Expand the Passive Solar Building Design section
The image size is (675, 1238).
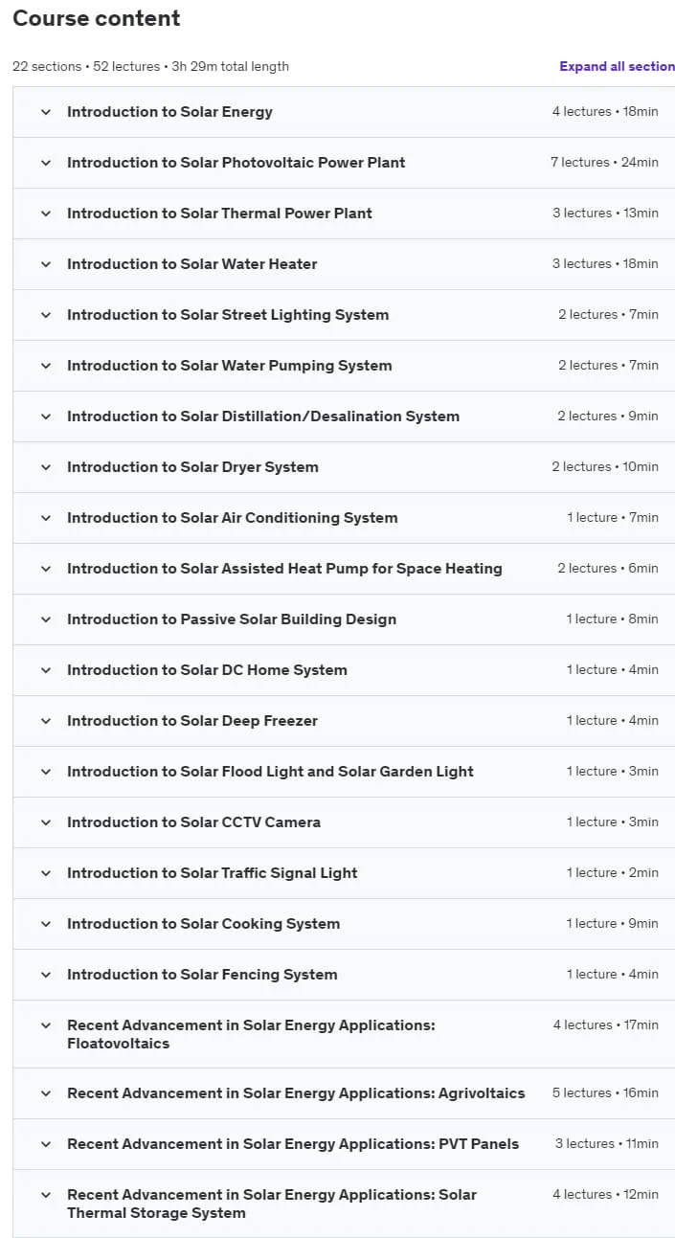[344, 619]
